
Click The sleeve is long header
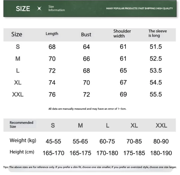coord(157,33)
